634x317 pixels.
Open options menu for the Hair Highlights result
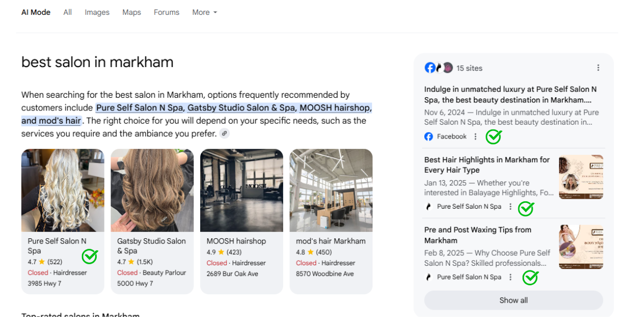click(510, 207)
